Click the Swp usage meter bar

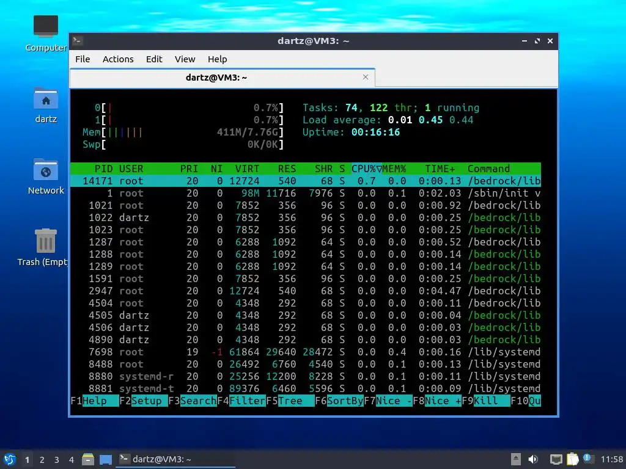[x=183, y=144]
